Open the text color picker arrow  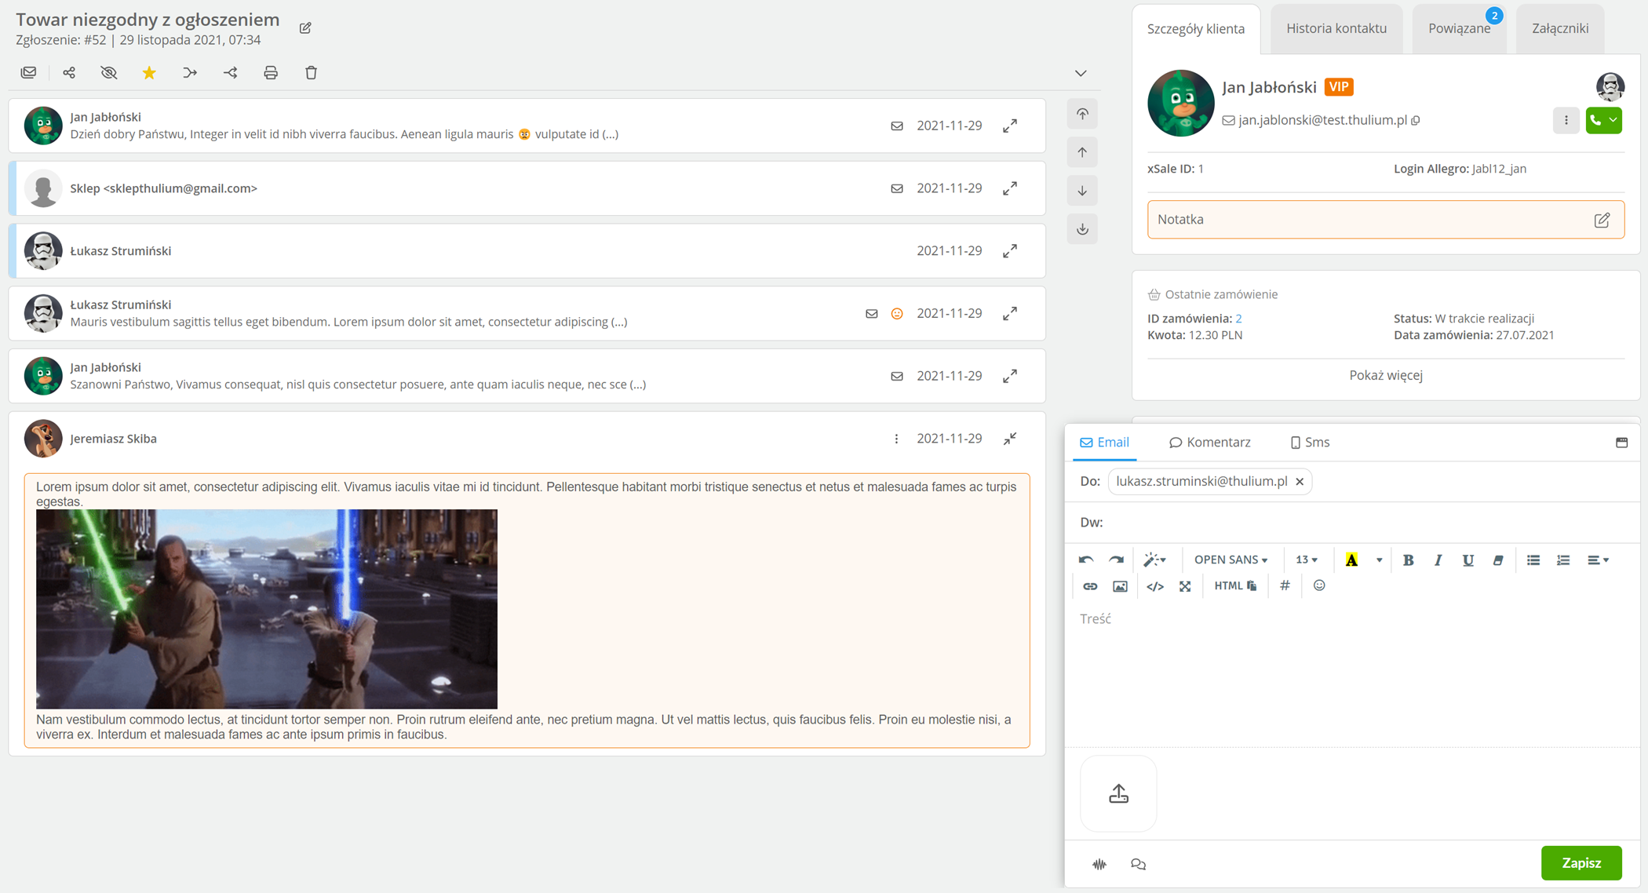click(1379, 559)
